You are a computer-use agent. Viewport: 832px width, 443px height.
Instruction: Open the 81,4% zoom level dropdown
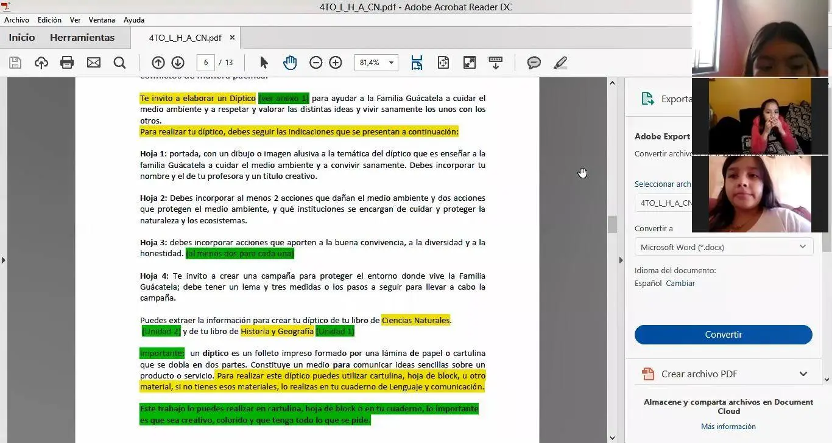[390, 63]
